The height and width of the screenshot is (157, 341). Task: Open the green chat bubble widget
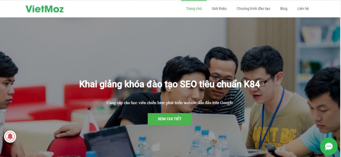click(329, 146)
